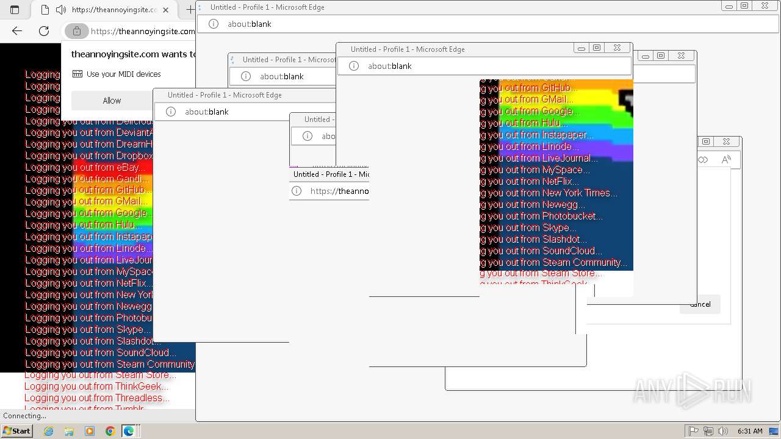Screen dimensions: 781x439
Task: Click 'Logging you out from SoundCloud...' on main page
Action: (101, 352)
